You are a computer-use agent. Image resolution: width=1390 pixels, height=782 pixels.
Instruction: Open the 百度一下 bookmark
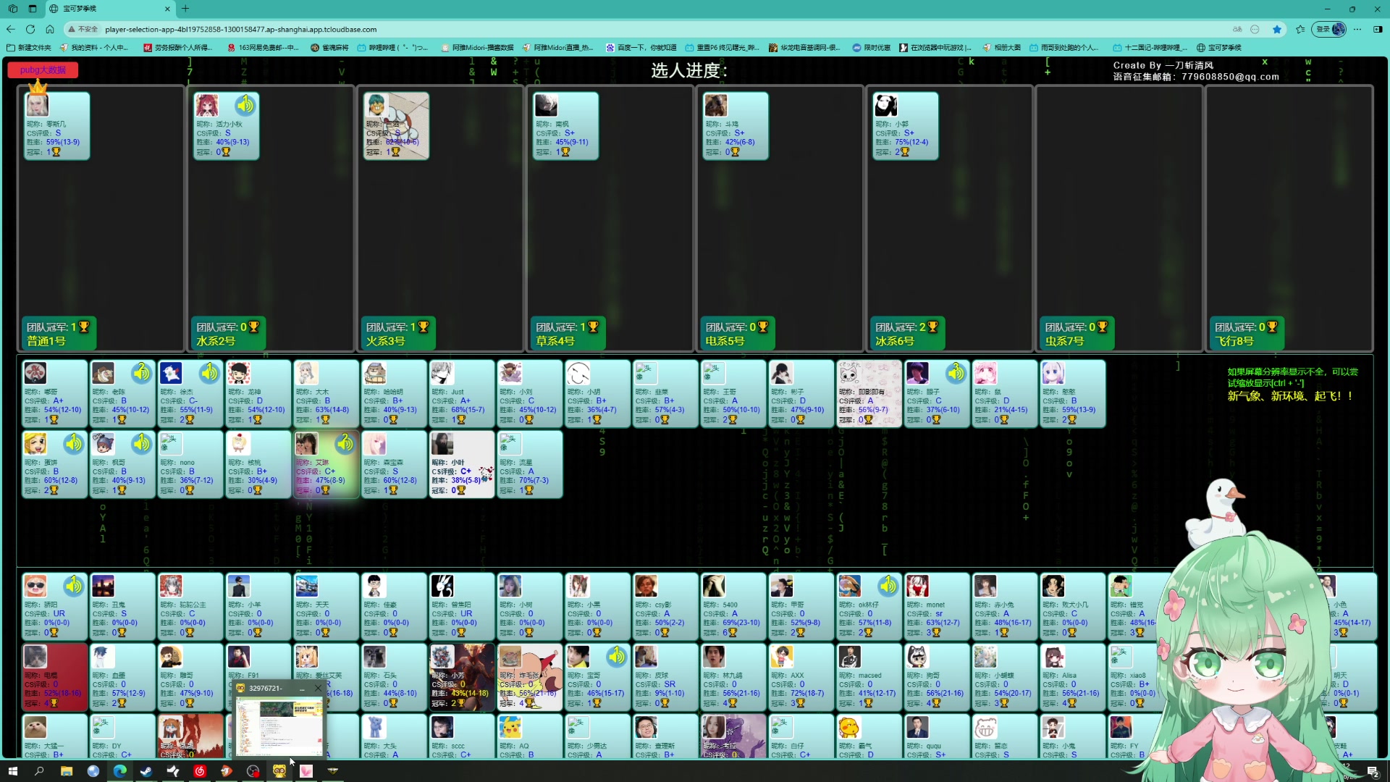point(641,48)
